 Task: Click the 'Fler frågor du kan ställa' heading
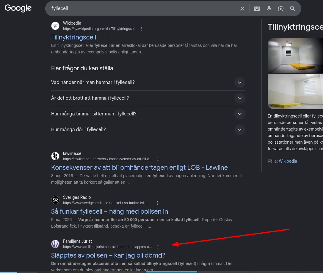tap(82, 68)
